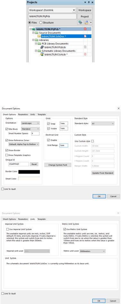Click Cancel in the Units dialog
The image size is (121, 304).
click(113, 301)
